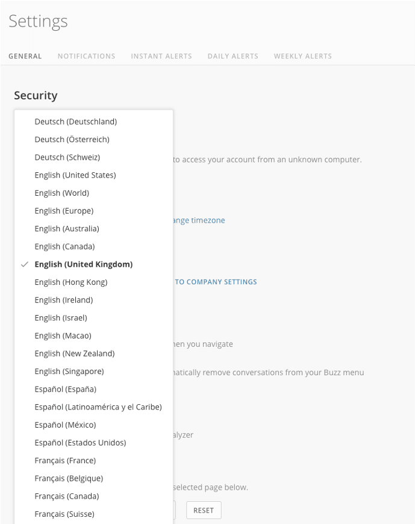This screenshot has height=524, width=415.
Task: Switch to Instant Alerts tab
Action: pyautogui.click(x=161, y=56)
